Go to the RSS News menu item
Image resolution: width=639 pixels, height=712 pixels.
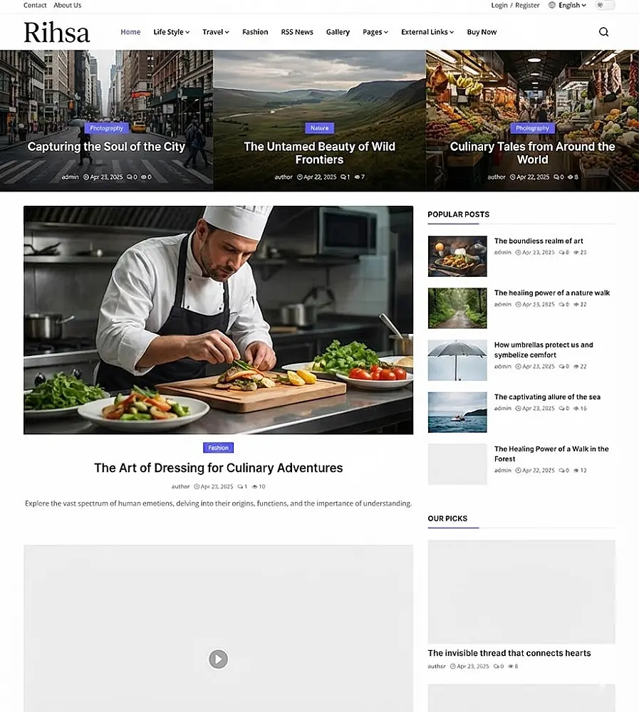(297, 32)
